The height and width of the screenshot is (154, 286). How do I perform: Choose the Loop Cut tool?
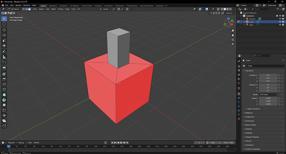[x=4, y=84]
